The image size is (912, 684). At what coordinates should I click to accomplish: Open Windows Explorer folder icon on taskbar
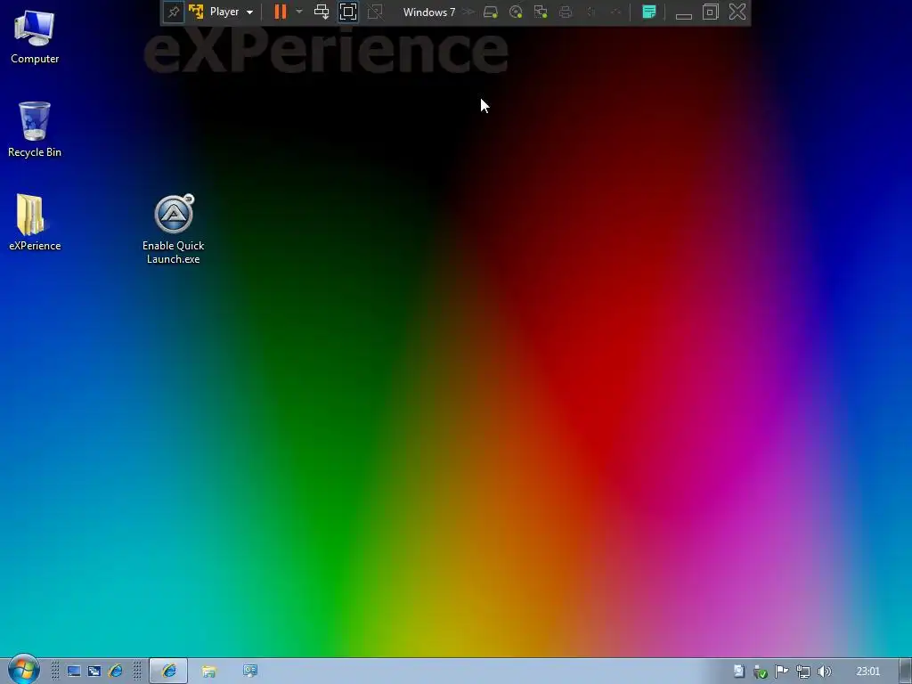click(208, 672)
